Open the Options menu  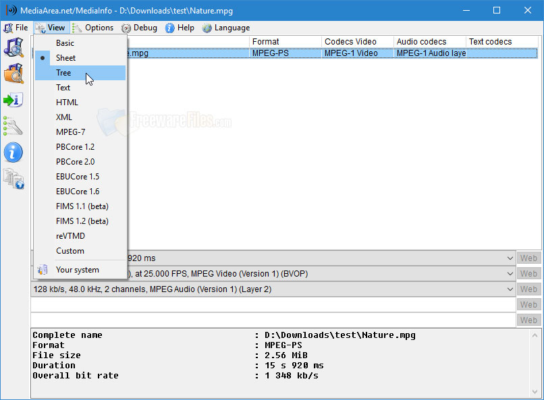(94, 28)
